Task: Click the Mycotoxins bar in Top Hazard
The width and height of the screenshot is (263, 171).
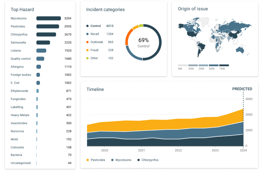Action: [49, 18]
